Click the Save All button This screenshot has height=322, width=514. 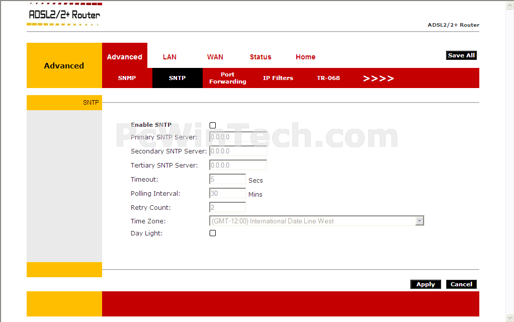pos(461,55)
